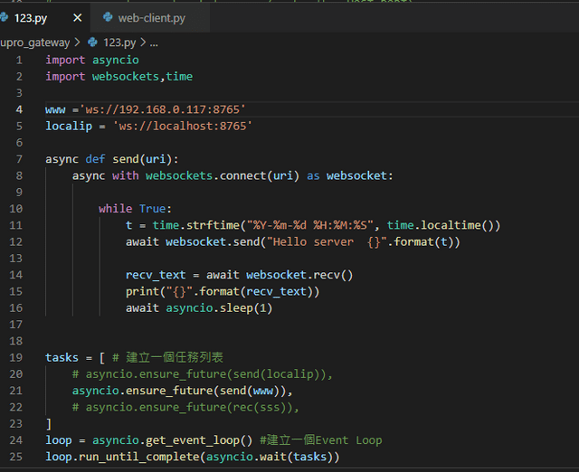Expand chevron after 123.py breadcrumb
The width and height of the screenshot is (579, 472).
(143, 42)
